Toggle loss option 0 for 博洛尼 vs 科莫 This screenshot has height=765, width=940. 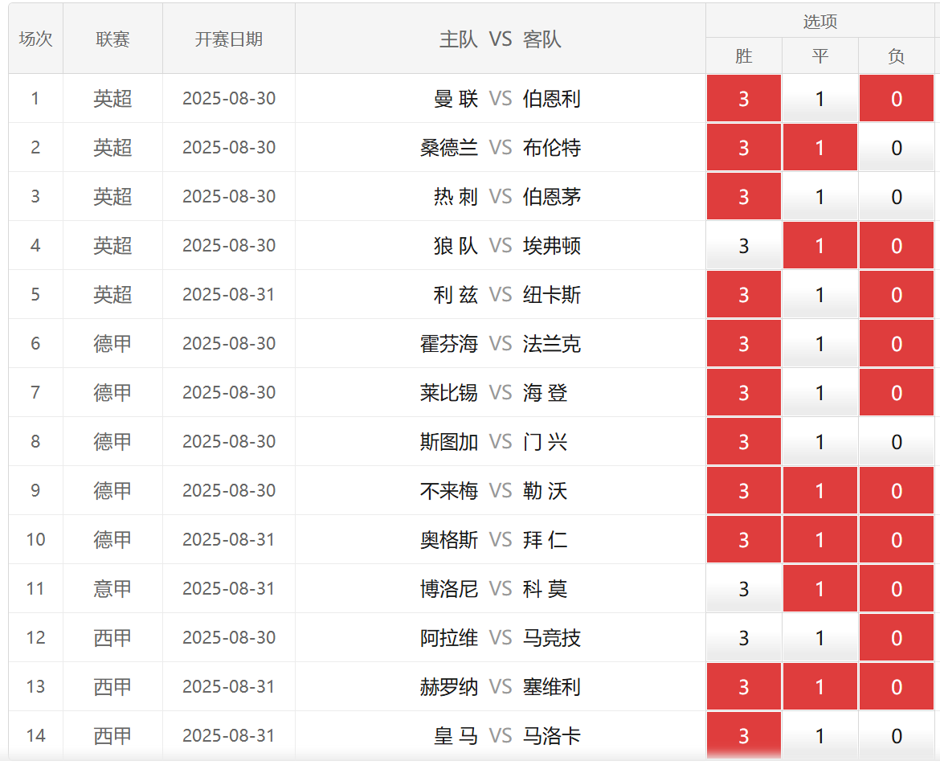click(897, 589)
